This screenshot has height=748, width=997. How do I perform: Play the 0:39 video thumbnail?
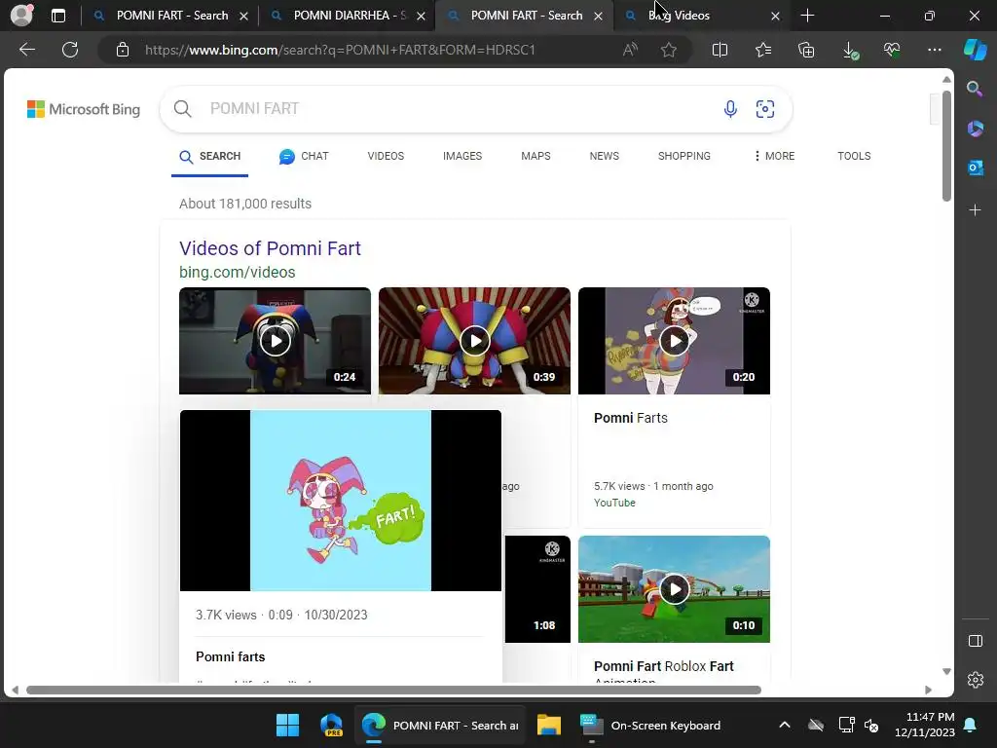coord(474,341)
